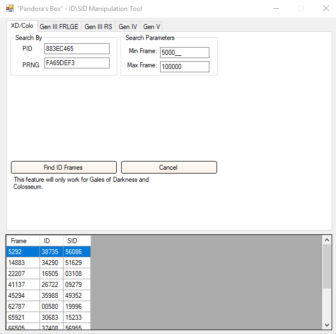The height and width of the screenshot is (334, 336).
Task: Click the PID input field
Action: tap(77, 49)
